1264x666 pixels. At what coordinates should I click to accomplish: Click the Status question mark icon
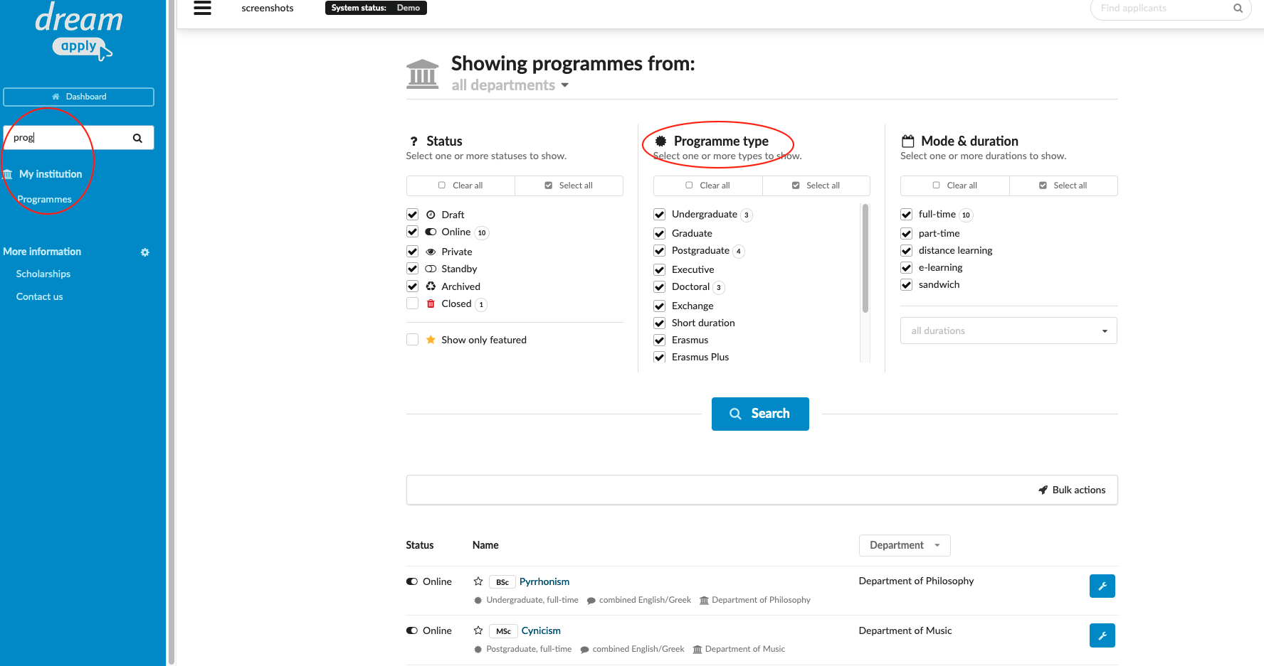pyautogui.click(x=414, y=141)
